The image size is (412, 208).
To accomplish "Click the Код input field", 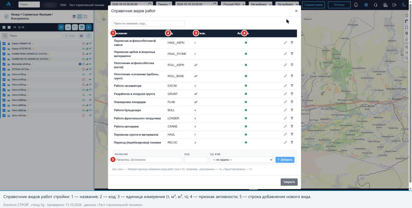I will 196,160.
